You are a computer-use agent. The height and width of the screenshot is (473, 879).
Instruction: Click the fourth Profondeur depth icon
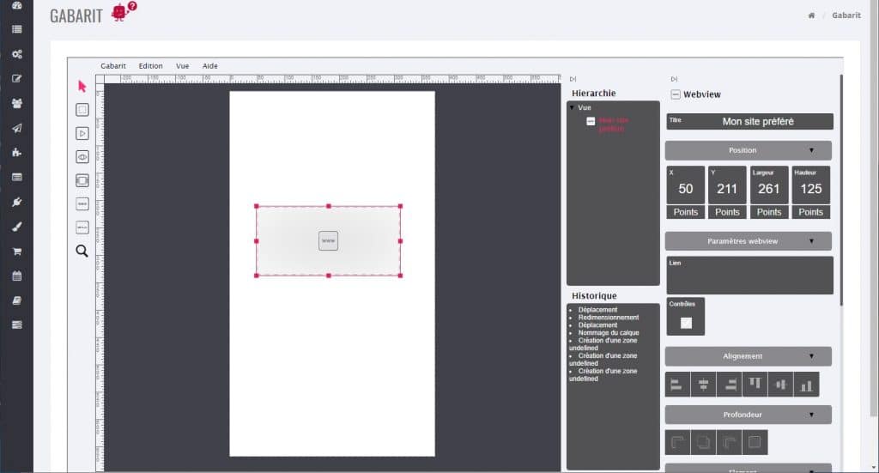(755, 443)
